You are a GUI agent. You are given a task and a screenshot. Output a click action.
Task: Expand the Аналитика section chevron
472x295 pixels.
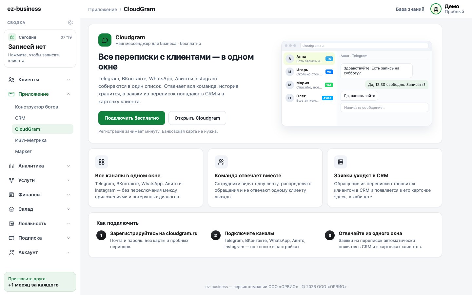pos(69,166)
